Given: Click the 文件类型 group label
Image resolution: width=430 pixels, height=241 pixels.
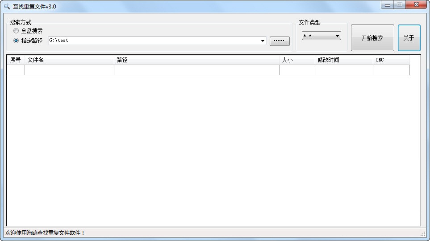Looking at the screenshot, I should 309,22.
